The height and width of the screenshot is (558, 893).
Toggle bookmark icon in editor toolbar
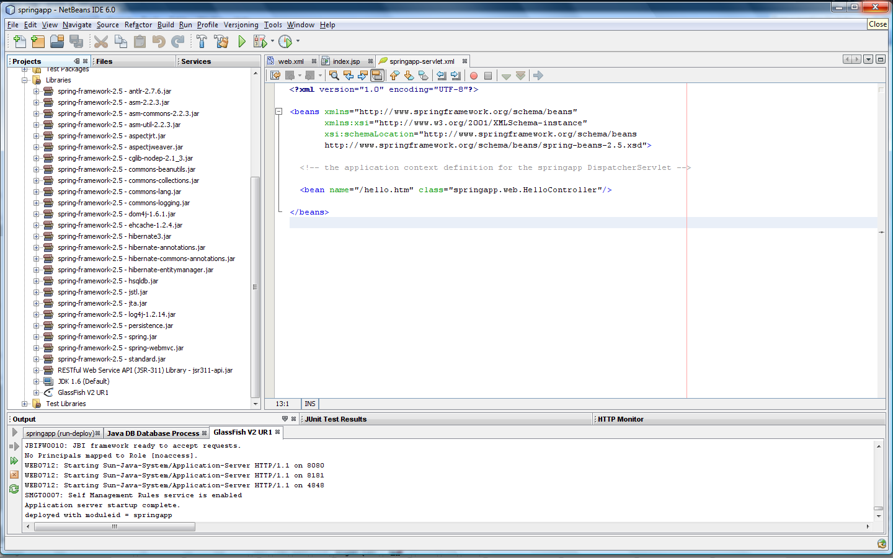pyautogui.click(x=423, y=76)
